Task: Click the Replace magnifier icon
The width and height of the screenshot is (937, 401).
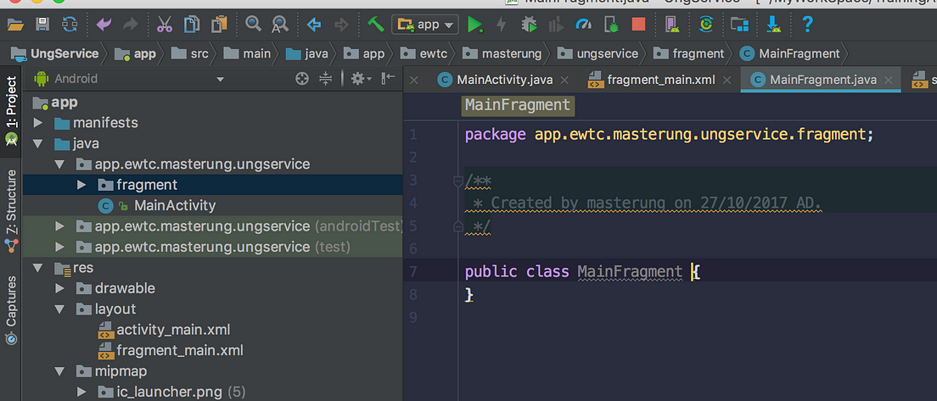Action: (x=279, y=25)
